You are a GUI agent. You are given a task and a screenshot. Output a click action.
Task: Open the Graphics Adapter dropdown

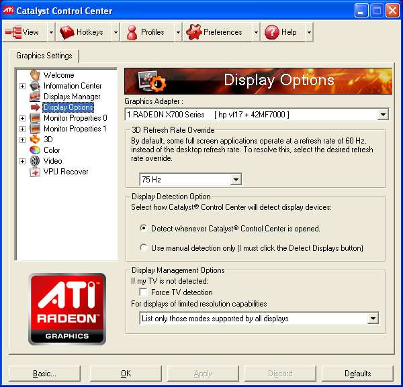pos(382,115)
